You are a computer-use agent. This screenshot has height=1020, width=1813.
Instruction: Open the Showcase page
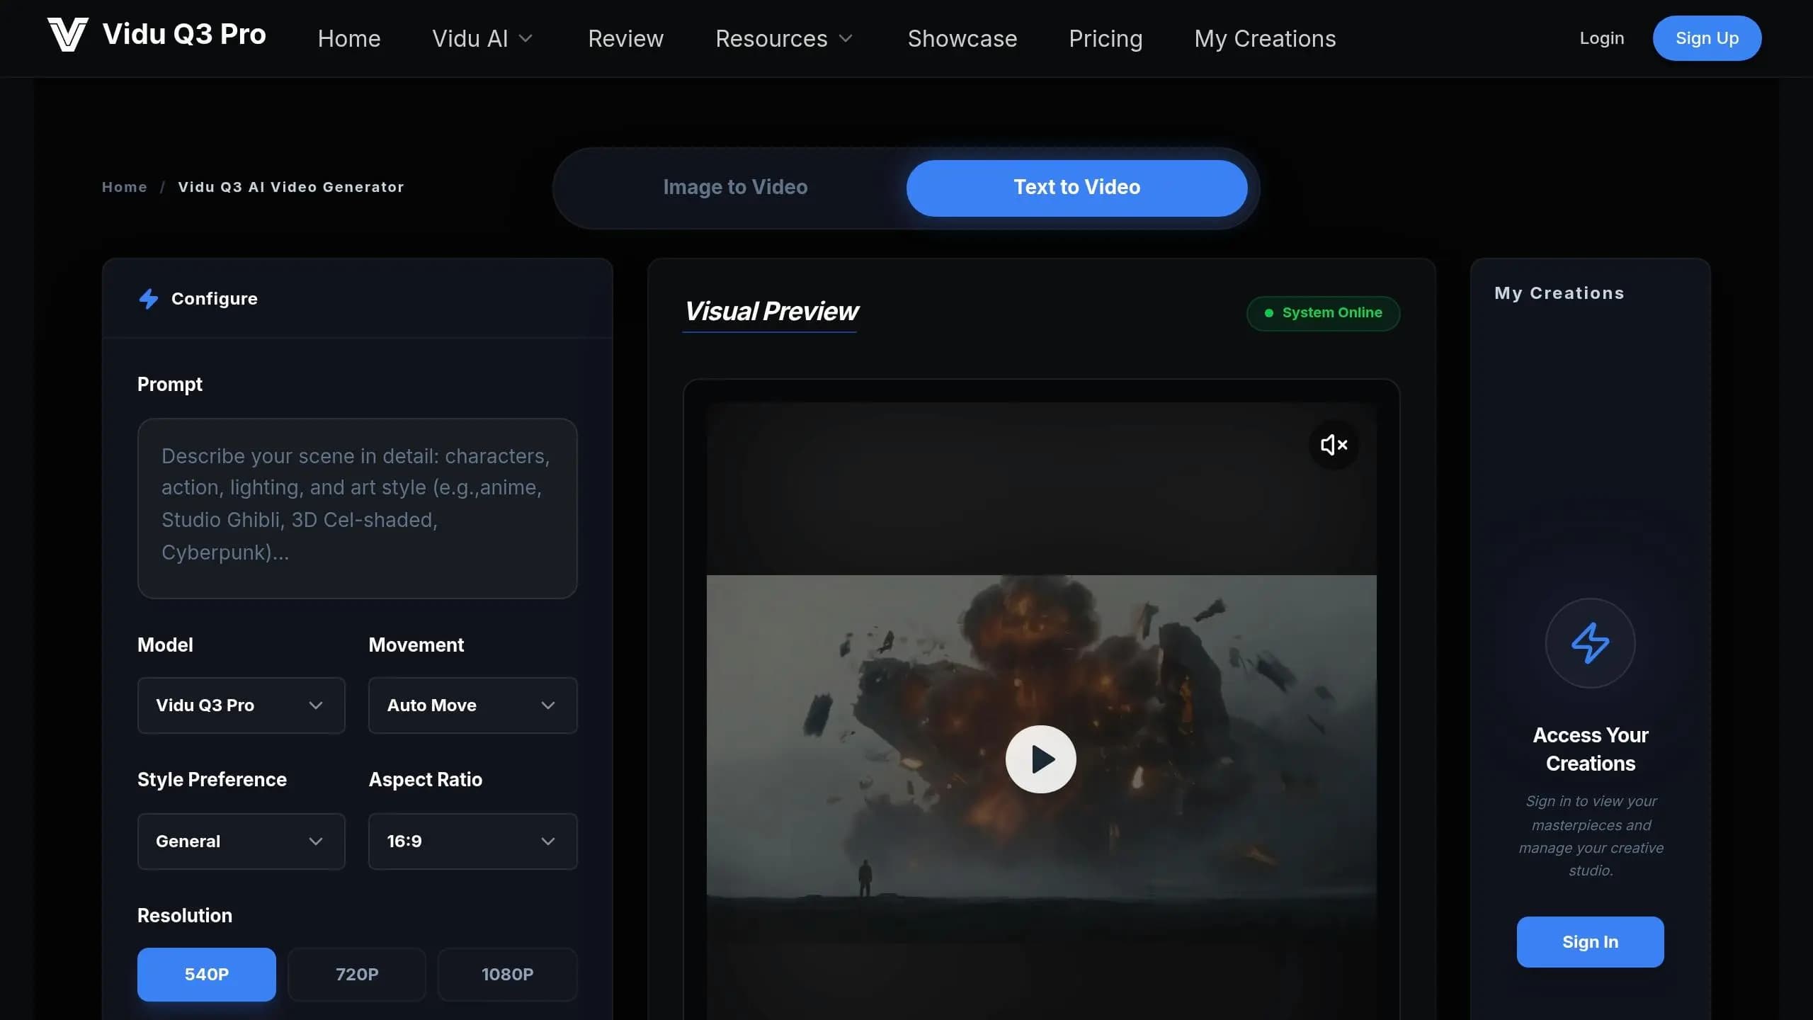962,38
